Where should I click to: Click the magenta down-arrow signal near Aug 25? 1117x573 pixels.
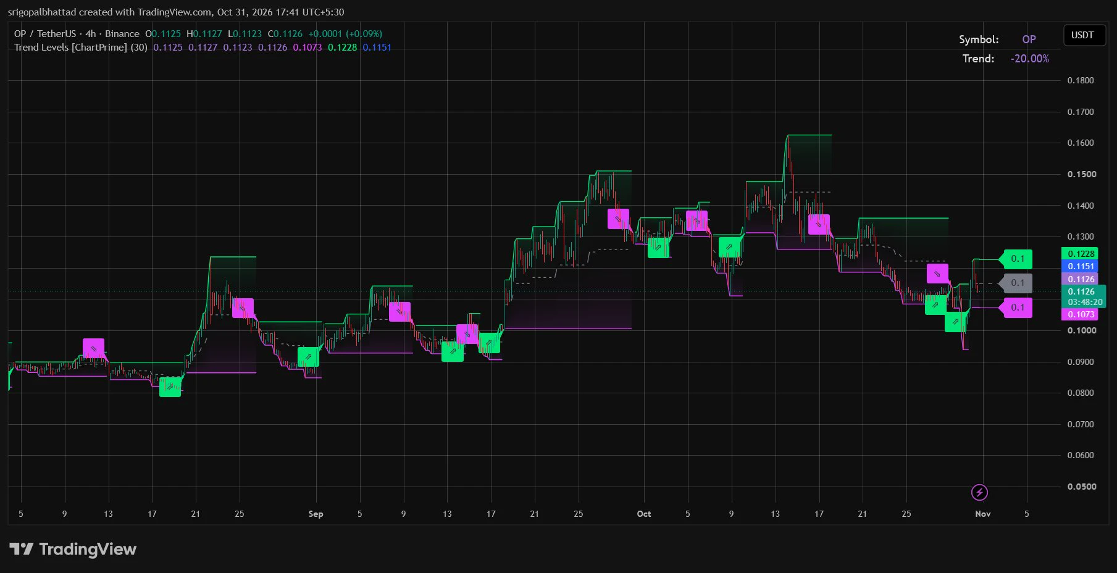243,308
